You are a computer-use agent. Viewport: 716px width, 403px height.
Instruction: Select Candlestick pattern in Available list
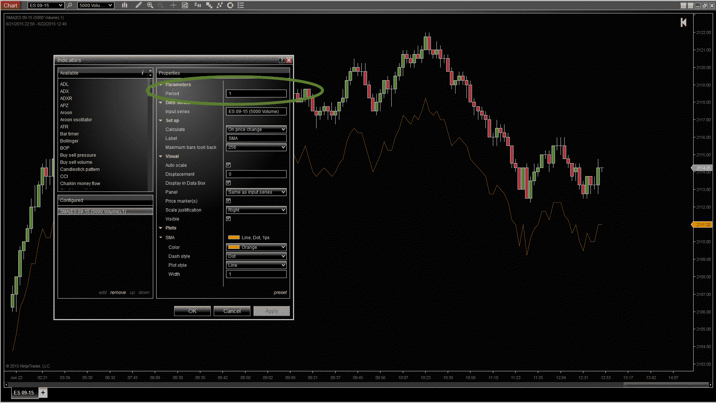coord(80,169)
